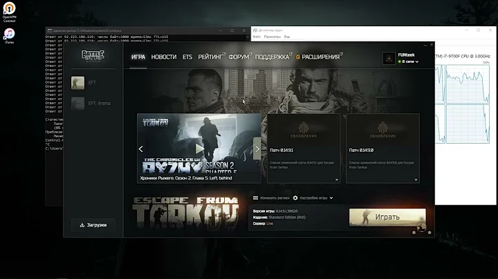Open the НОВОСТИ tab

pos(163,57)
